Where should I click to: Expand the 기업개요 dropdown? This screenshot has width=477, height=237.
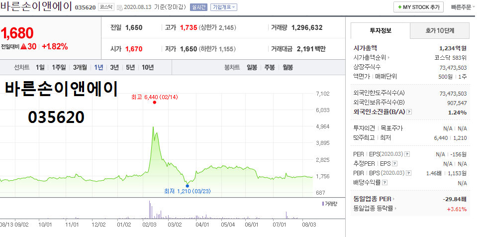pos(224,7)
